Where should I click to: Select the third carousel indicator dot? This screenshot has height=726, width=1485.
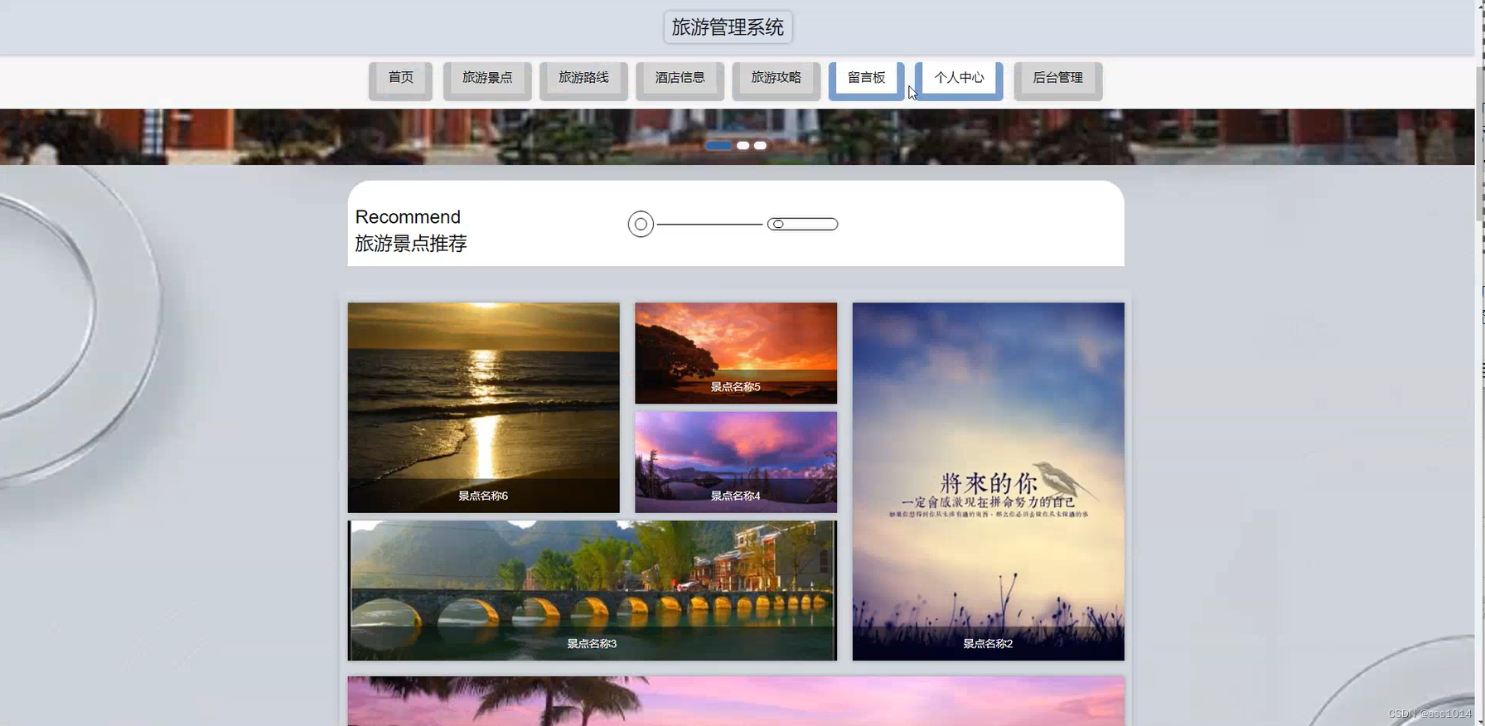pos(760,146)
